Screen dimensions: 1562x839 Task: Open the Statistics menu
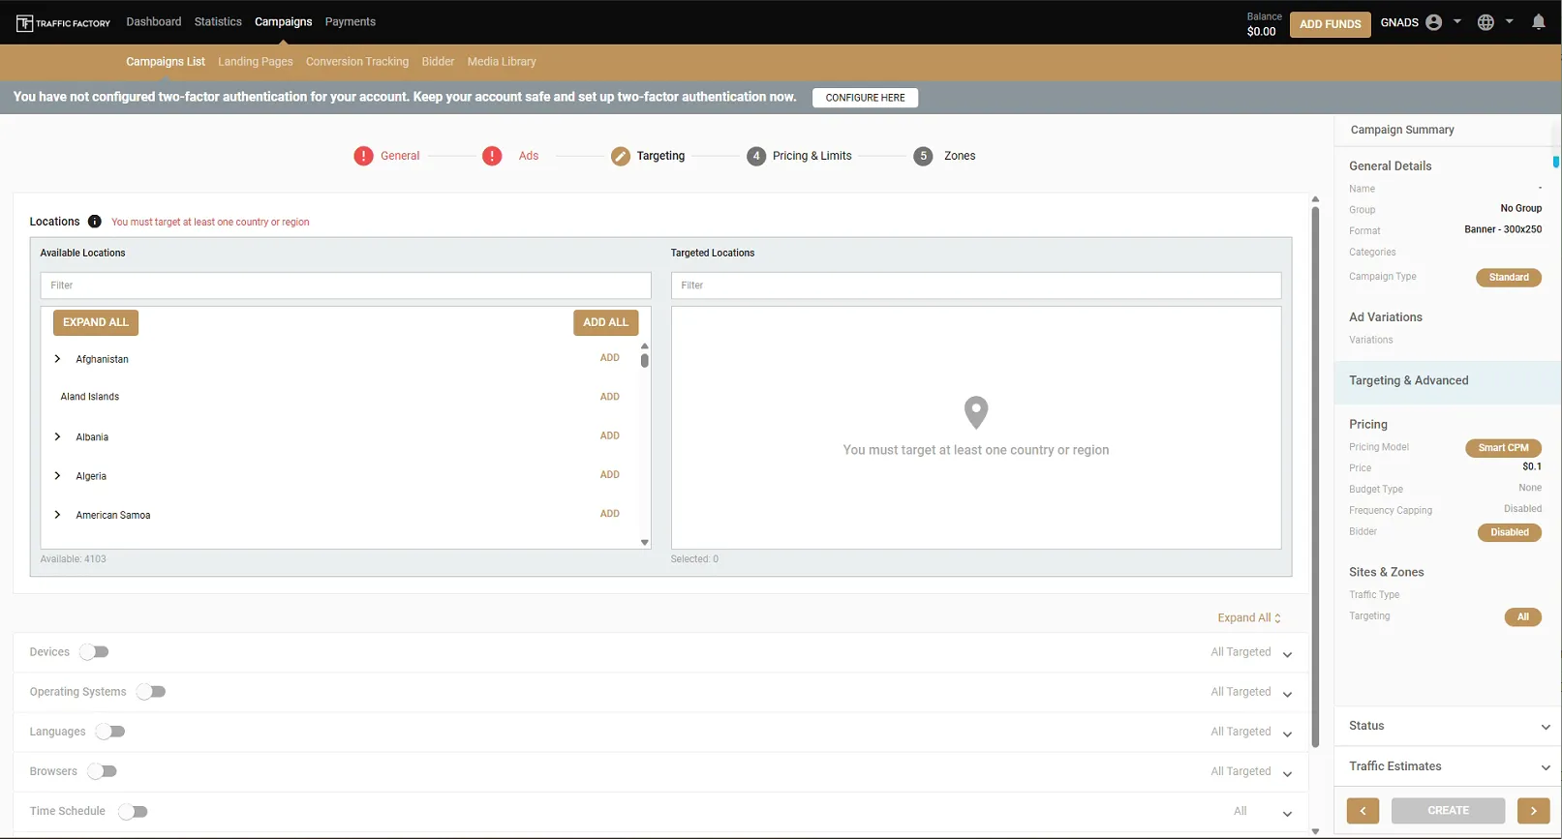click(x=218, y=21)
